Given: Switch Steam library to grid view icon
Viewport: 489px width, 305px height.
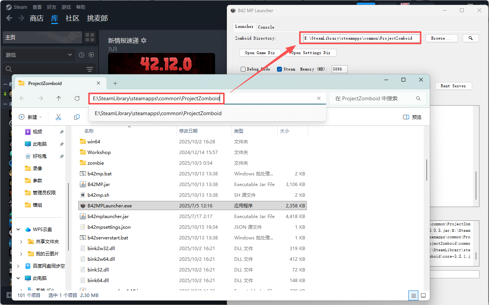Looking at the screenshot, I should click(x=90, y=37).
